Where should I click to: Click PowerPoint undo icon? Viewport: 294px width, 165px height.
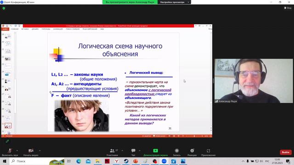pyautogui.click(x=11, y=26)
